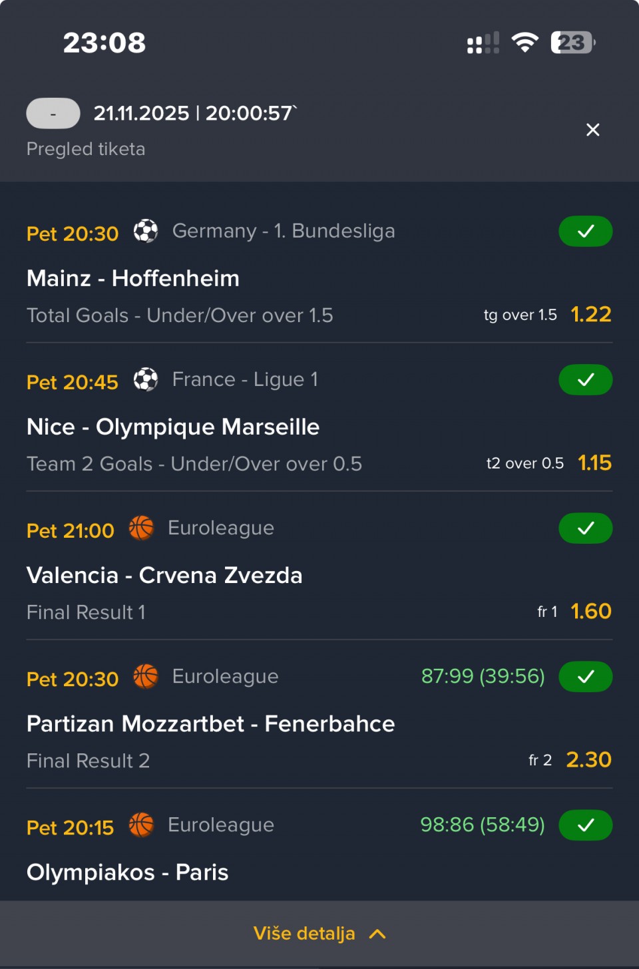The width and height of the screenshot is (639, 969).
Task: Tap the green checkmark for Olympiakos - Paris
Action: pos(586,825)
